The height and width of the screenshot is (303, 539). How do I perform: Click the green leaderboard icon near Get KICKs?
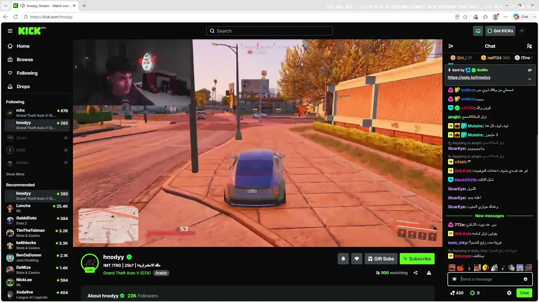pos(478,31)
